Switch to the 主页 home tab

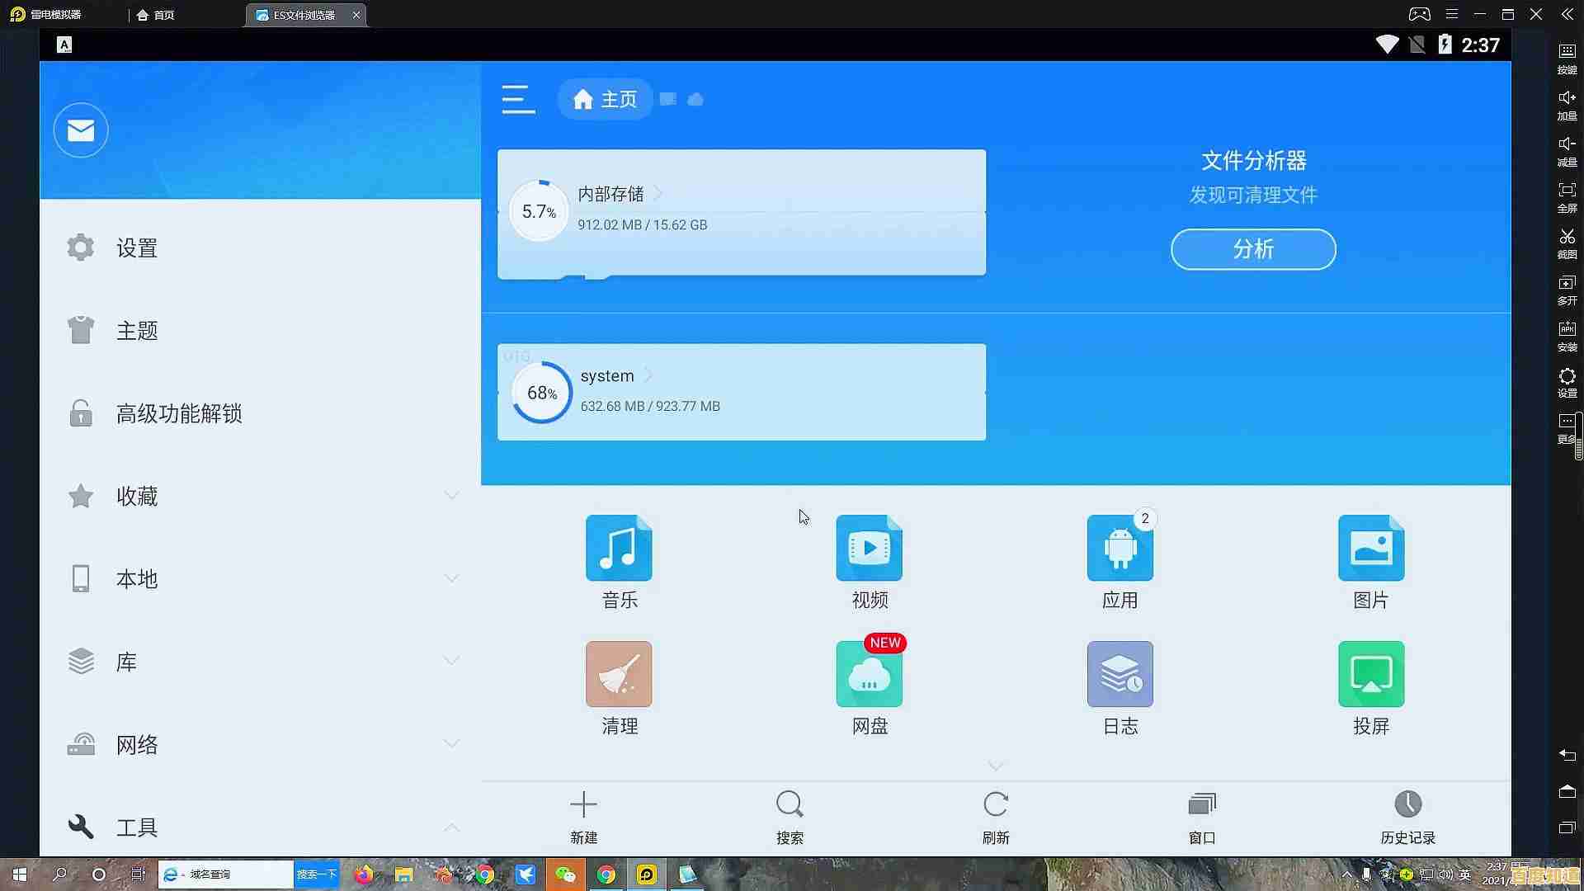(605, 99)
